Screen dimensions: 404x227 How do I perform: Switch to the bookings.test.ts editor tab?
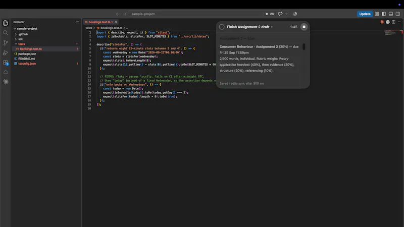pyautogui.click(x=99, y=22)
